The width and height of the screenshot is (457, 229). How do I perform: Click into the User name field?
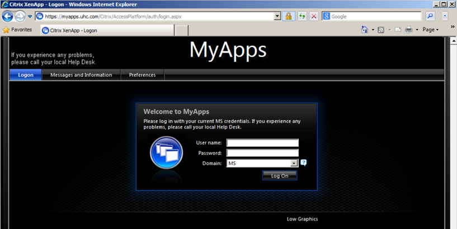[262, 143]
